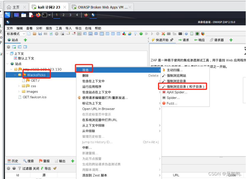Click the blue help-circle user guide icon

[186, 34]
